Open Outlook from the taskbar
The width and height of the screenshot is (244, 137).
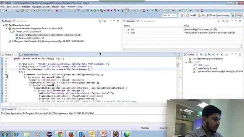[x=93, y=134]
